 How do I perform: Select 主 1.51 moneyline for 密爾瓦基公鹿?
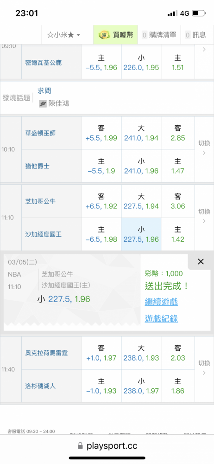click(178, 63)
